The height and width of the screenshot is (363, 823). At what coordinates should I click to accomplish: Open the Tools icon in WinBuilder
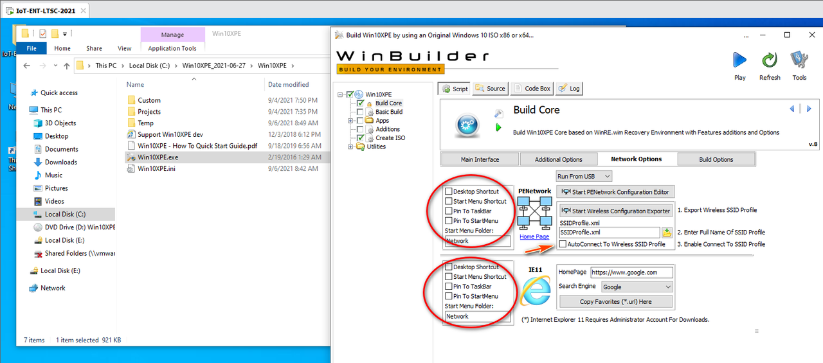799,60
